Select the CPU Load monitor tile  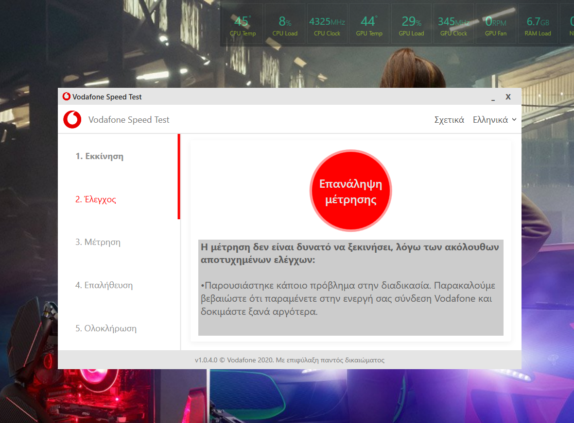pyautogui.click(x=285, y=25)
